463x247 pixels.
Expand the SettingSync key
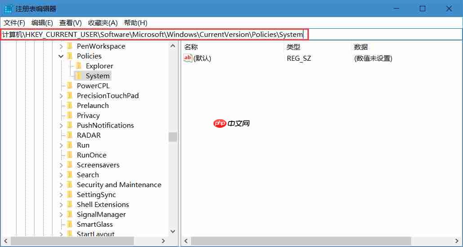click(x=61, y=195)
